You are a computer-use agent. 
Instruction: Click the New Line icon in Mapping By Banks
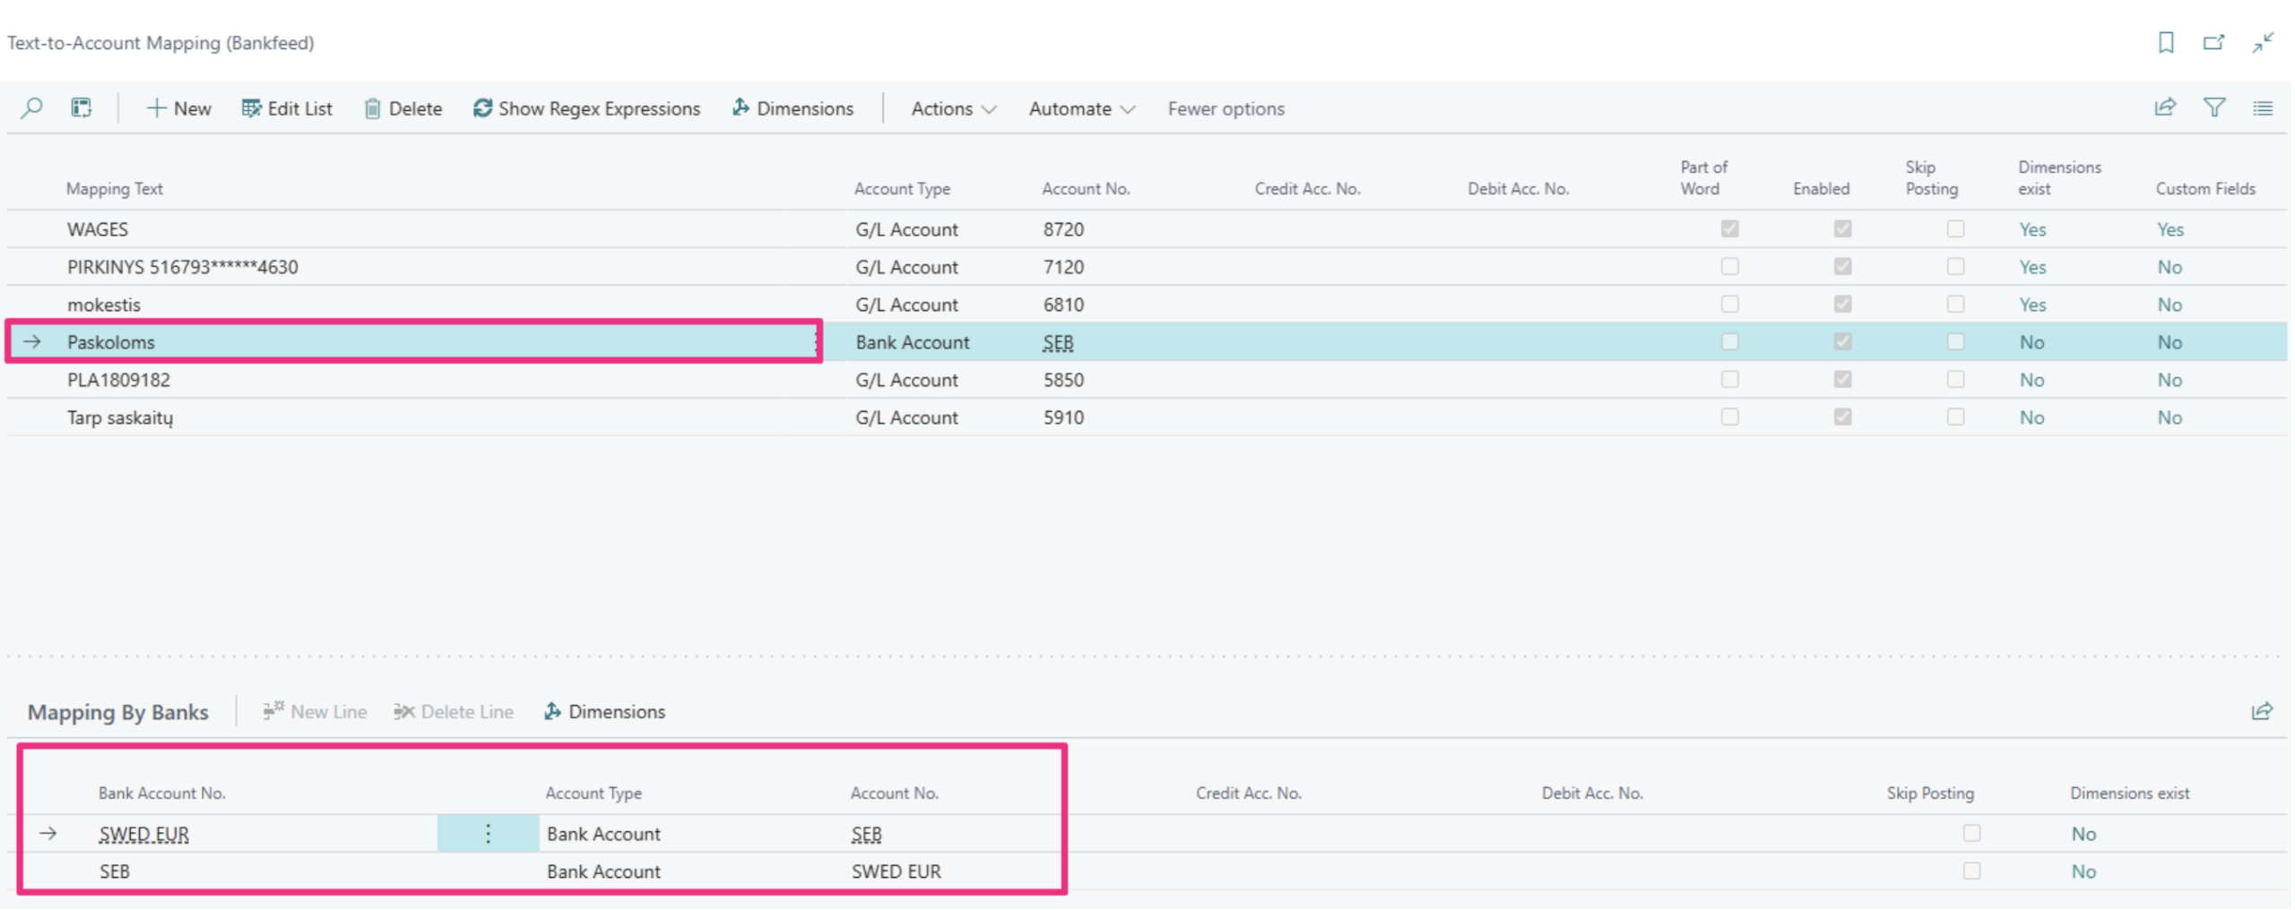273,711
